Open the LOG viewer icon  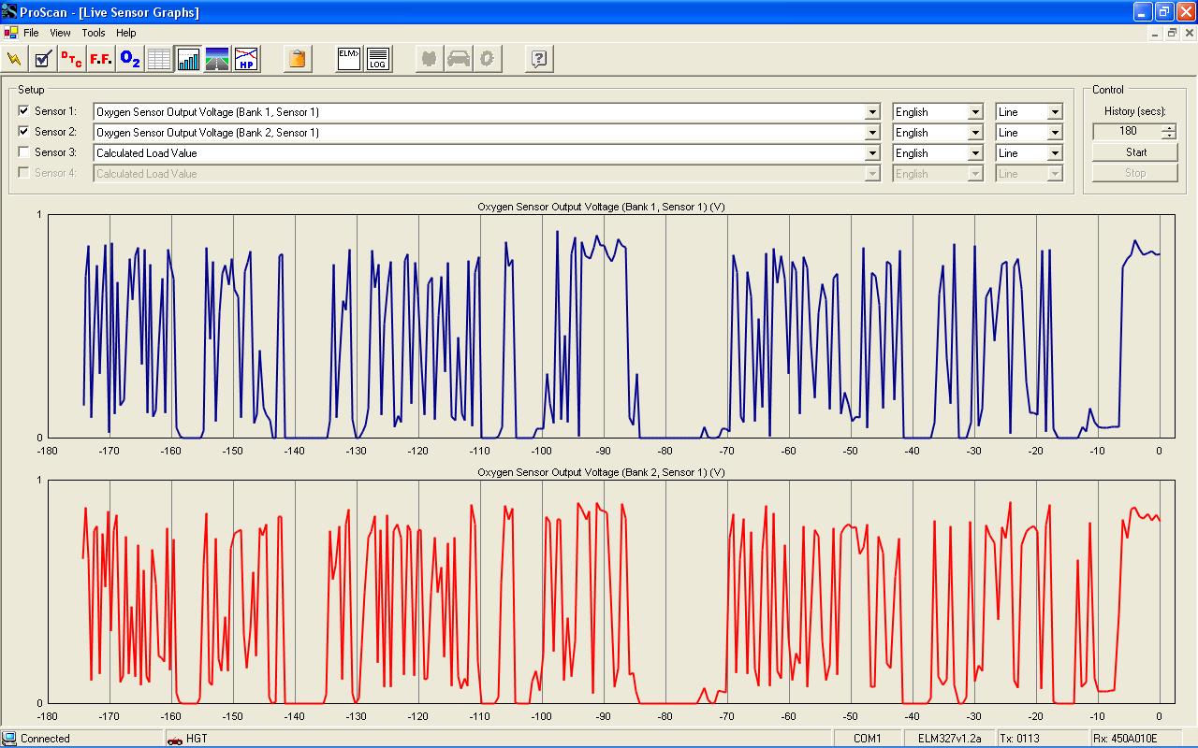point(378,60)
